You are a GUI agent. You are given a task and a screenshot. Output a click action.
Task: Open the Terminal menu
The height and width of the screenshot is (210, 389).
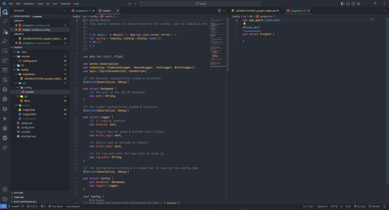point(65,4)
